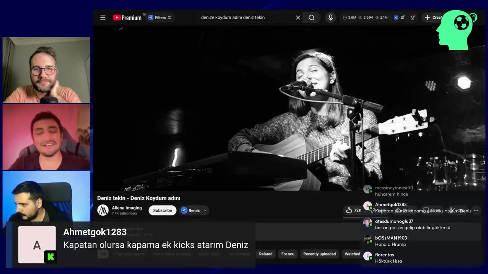Click the hourglass icon in header
Image resolution: width=488 pixels, height=274 pixels.
413,18
